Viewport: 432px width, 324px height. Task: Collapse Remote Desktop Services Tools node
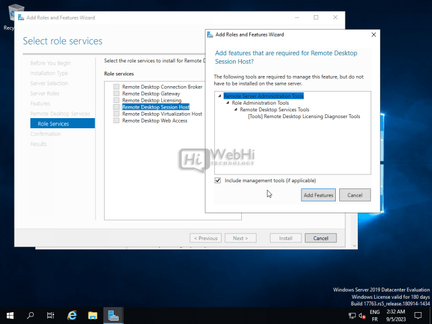(x=236, y=110)
